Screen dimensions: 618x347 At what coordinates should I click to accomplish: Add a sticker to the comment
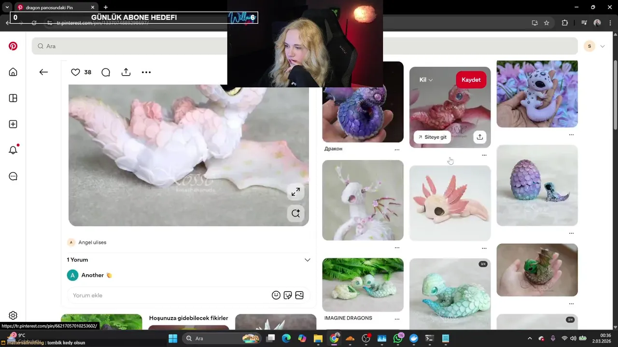(x=288, y=295)
